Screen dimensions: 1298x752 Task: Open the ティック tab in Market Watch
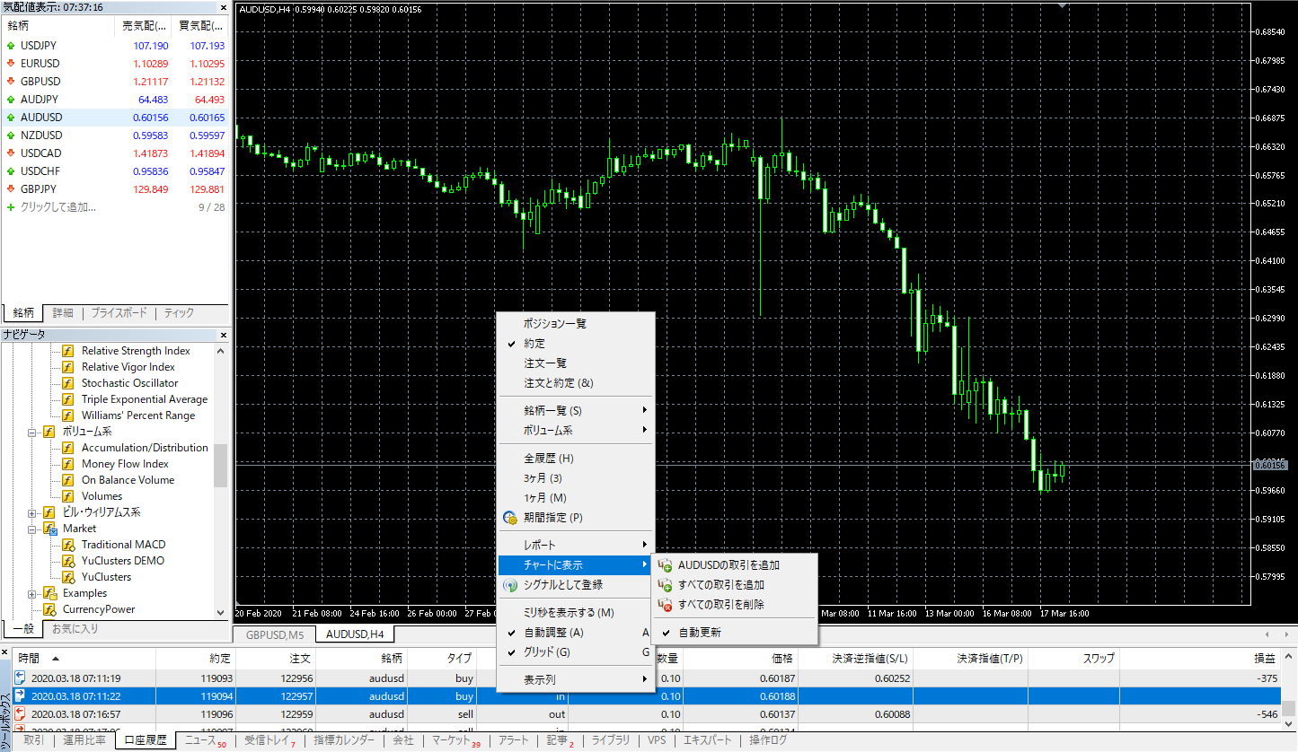point(178,313)
